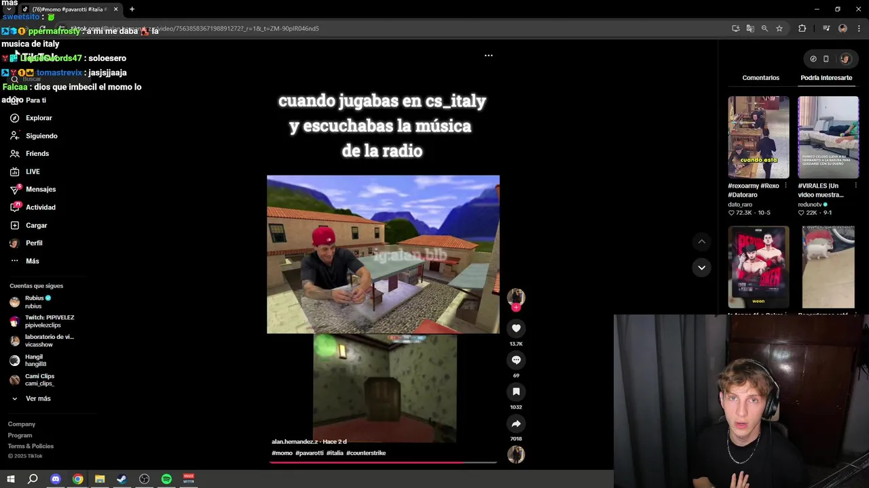Screen dimensions: 869x488
Task: Open laboratorio de vi... followed account
Action: (x=41, y=341)
